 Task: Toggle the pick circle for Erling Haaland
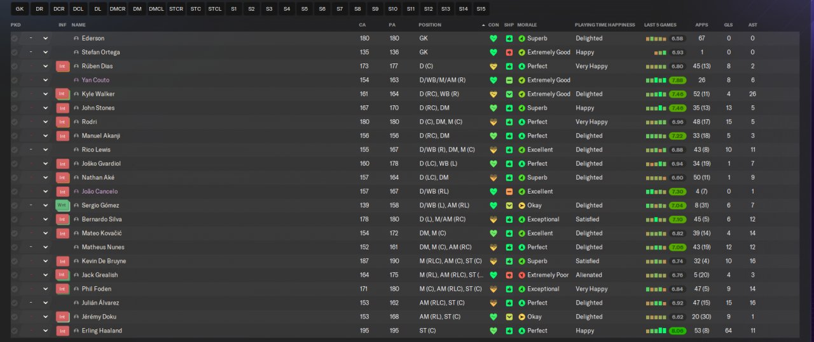[x=15, y=331]
